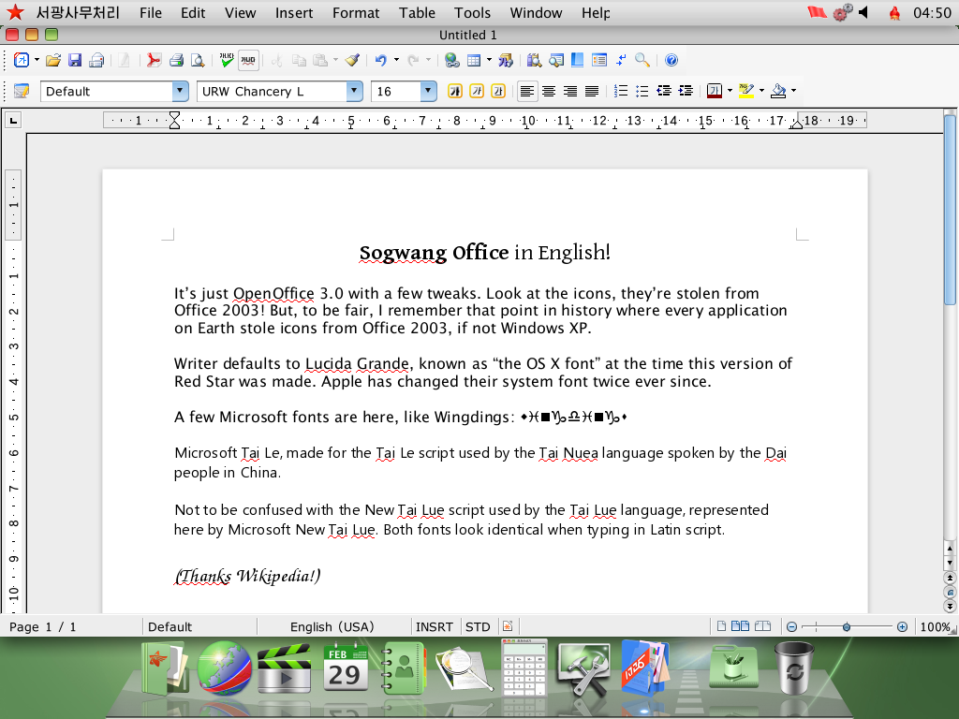Increase the paragraph indent

click(686, 91)
